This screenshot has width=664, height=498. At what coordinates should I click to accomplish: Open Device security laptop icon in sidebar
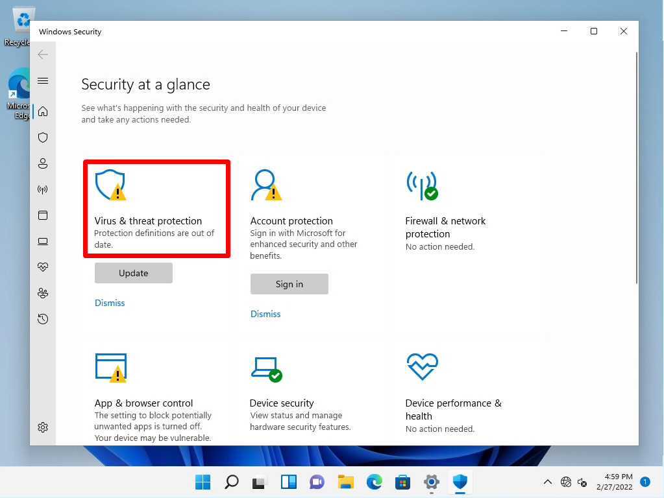tap(43, 241)
